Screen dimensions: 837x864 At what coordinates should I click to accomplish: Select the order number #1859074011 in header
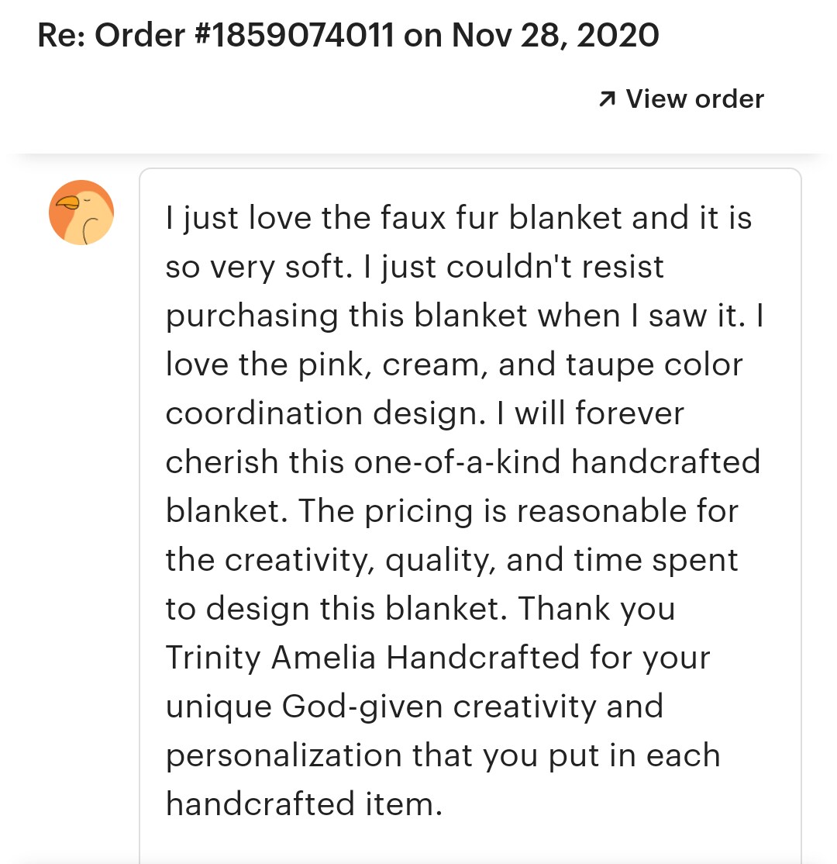click(294, 35)
